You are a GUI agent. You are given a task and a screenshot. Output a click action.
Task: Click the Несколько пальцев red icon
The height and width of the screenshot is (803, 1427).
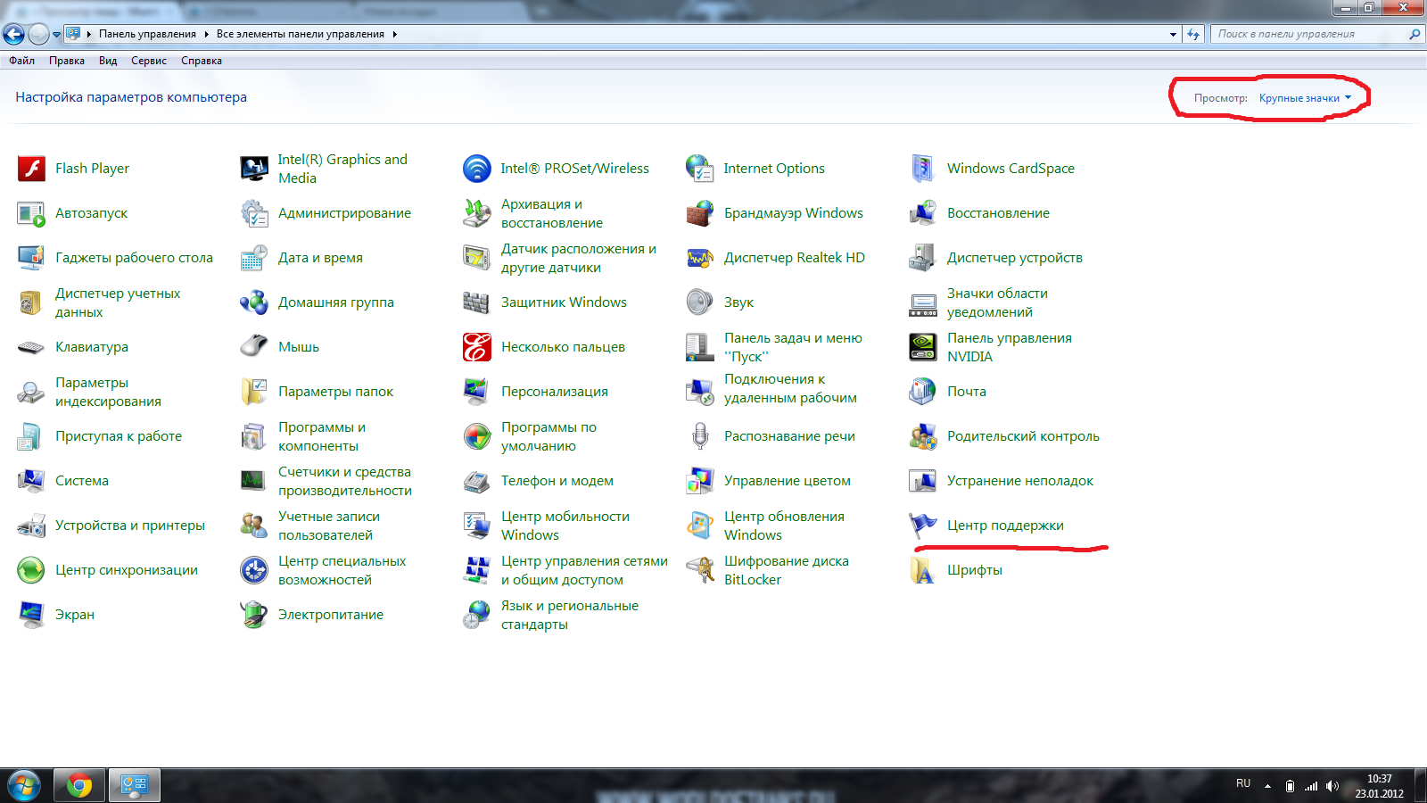(477, 347)
